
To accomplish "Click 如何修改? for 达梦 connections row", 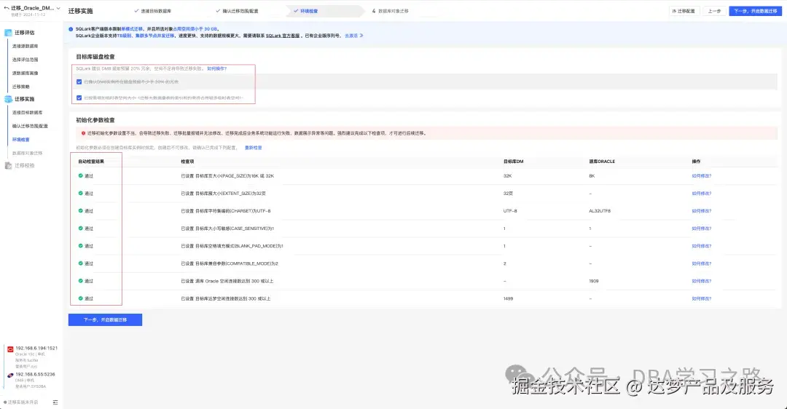I will pyautogui.click(x=702, y=298).
